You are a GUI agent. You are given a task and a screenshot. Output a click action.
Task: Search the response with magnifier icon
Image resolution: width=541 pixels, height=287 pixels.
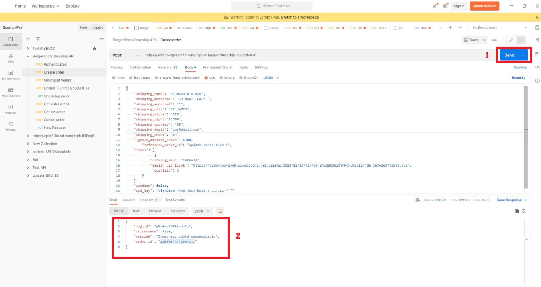[x=524, y=211]
